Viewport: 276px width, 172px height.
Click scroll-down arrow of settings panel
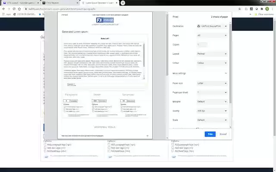pos(230,127)
